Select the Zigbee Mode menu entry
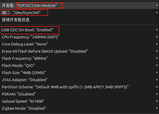The height and width of the screenshot is (114, 159). 24,108
